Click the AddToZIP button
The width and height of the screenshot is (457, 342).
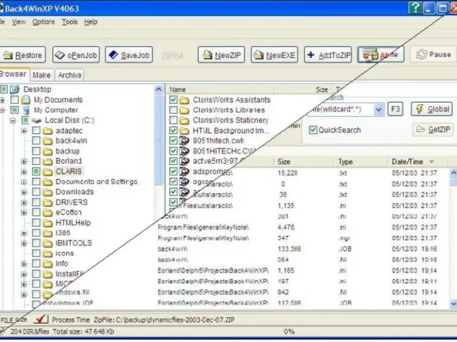pos(328,55)
